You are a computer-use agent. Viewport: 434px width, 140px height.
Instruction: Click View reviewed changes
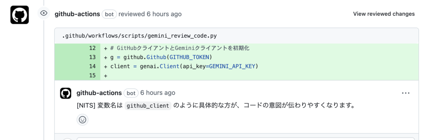point(384,14)
